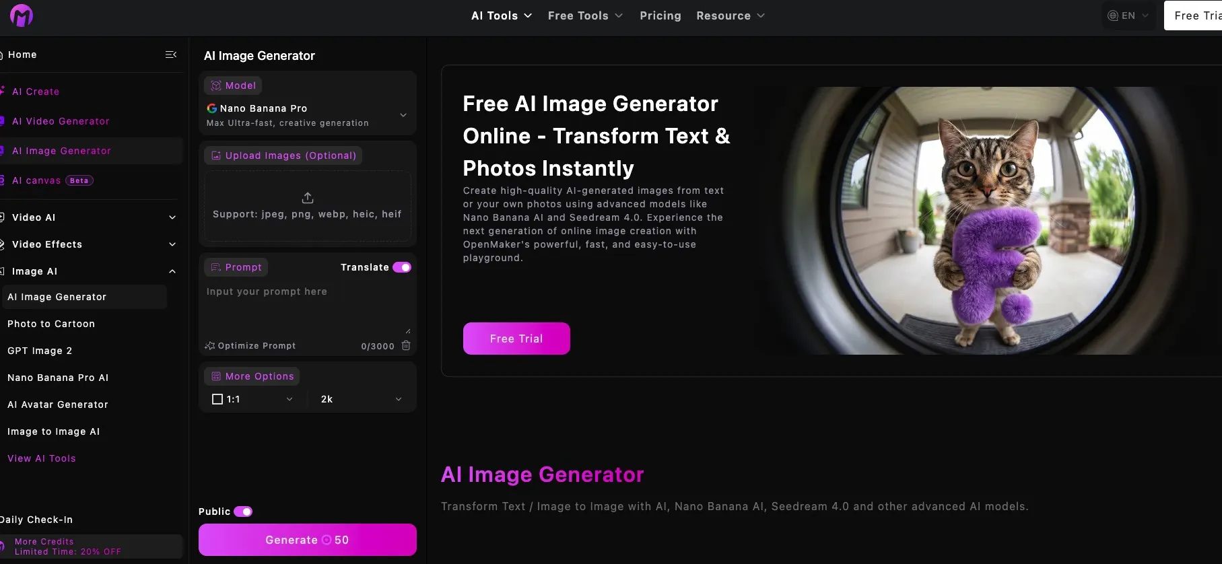Click the prompt text input area

(308, 308)
